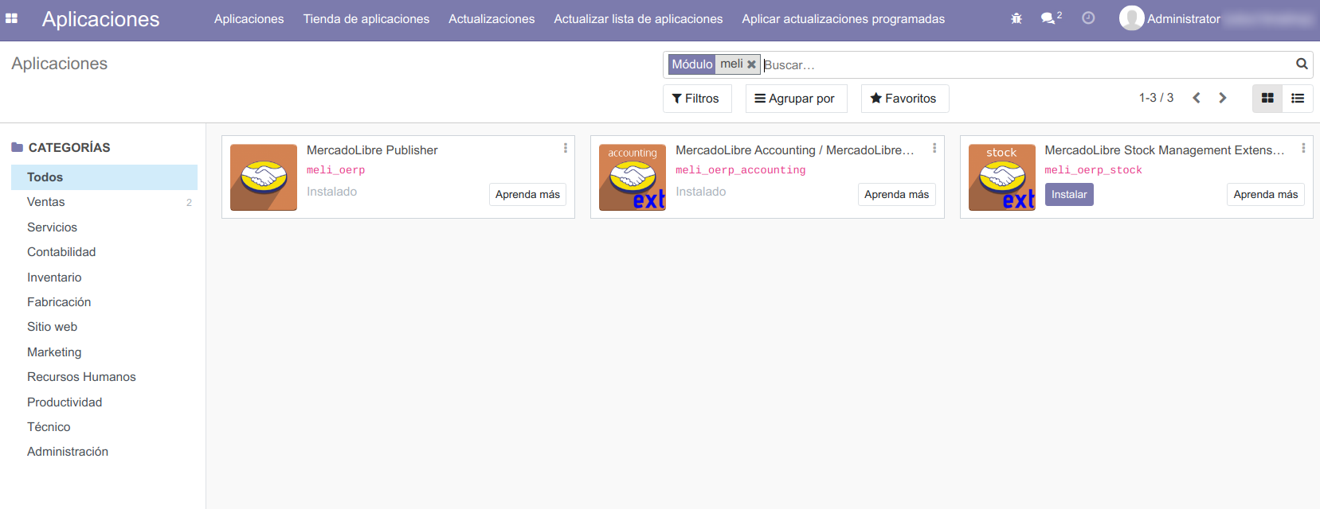Open the Agrupar por dropdown

tap(797, 99)
